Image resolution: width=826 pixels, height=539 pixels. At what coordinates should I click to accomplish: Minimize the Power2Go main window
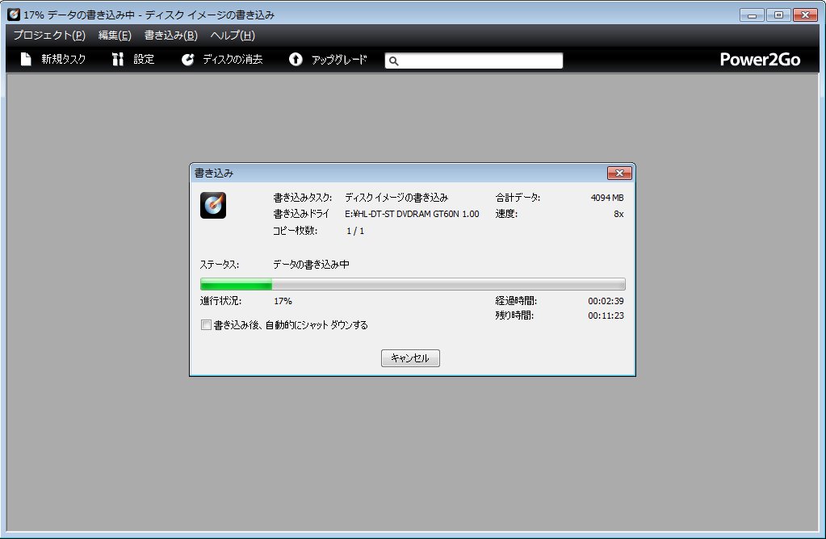[x=752, y=15]
